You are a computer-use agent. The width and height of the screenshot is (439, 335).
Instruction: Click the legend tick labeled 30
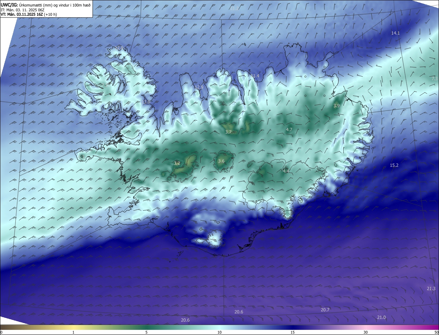pos(366,332)
